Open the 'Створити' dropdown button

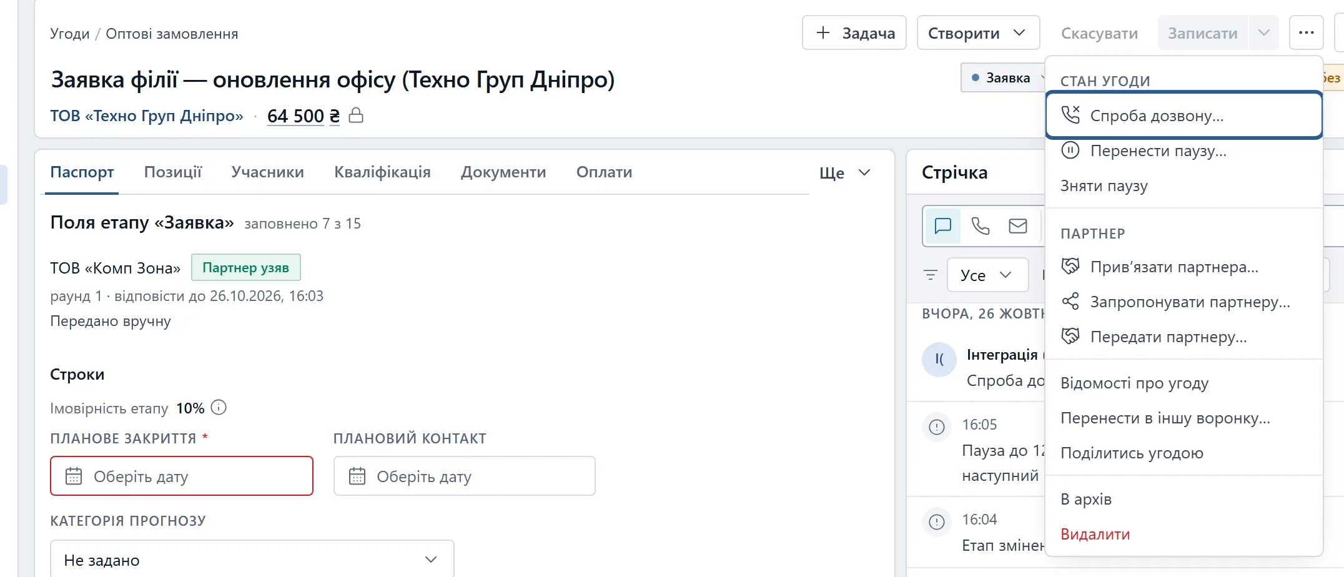(x=978, y=33)
